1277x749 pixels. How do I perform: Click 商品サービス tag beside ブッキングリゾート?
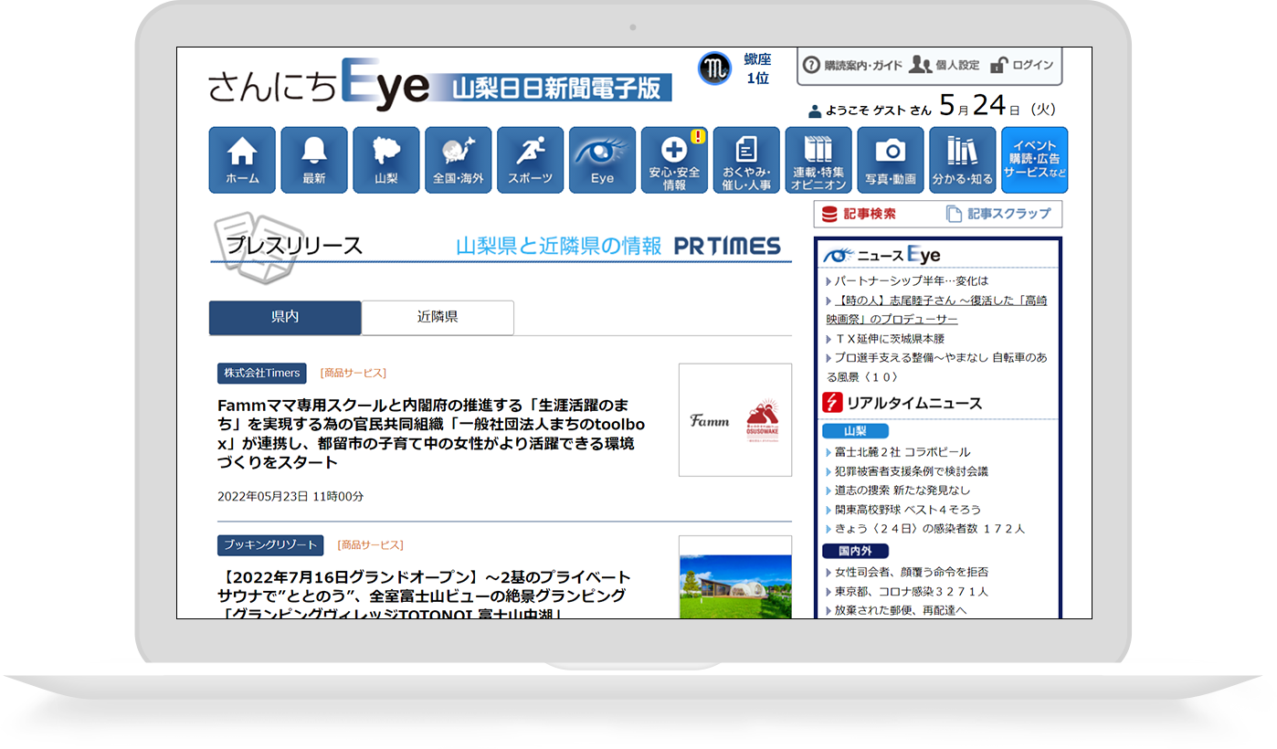[x=370, y=545]
